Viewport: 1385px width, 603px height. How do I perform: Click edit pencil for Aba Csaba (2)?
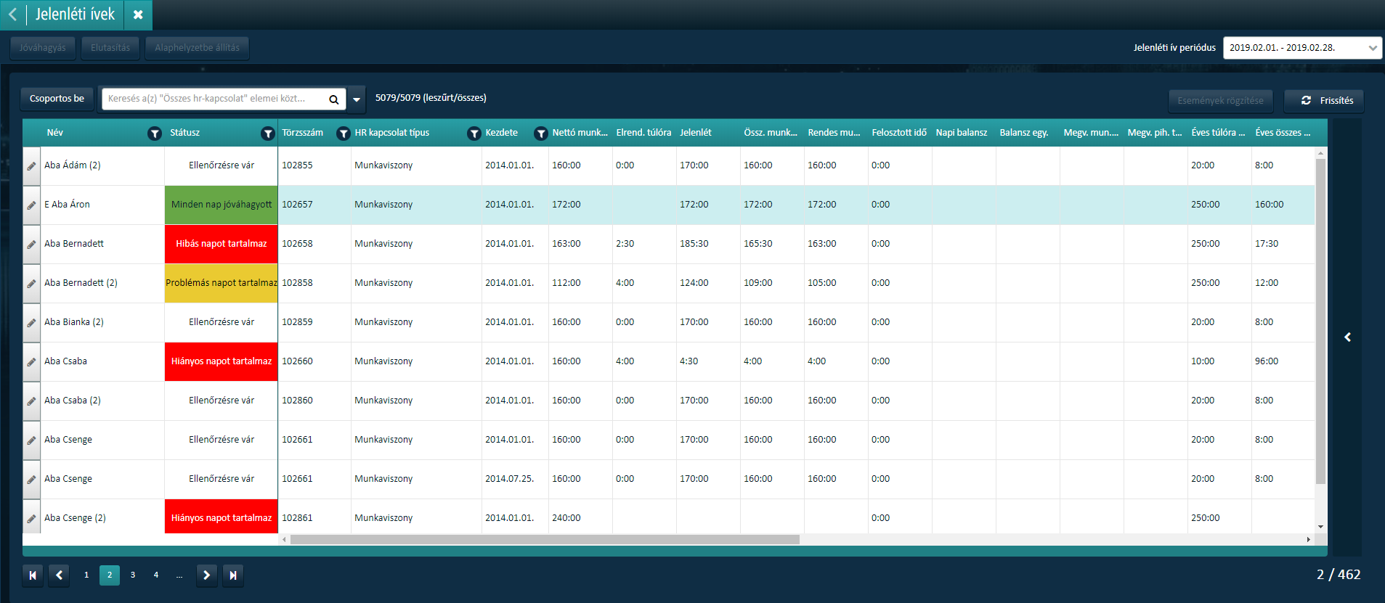coord(31,401)
